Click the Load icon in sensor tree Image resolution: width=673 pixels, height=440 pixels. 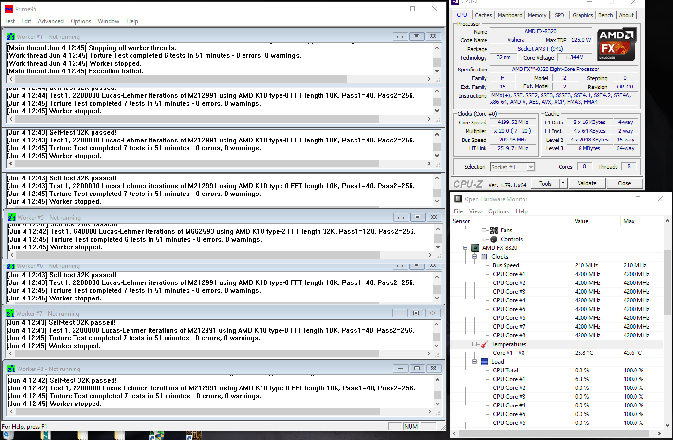coord(485,362)
